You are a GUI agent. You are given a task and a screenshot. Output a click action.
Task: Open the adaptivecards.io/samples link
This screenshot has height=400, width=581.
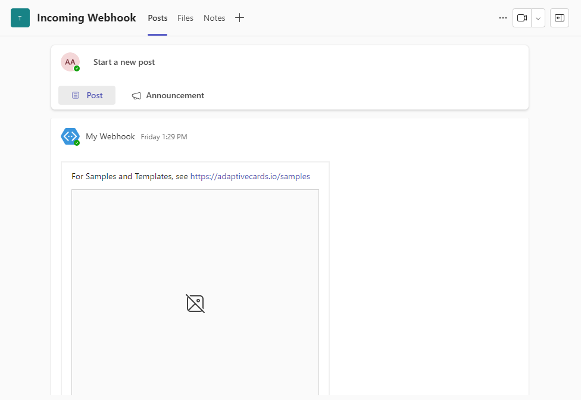point(250,176)
